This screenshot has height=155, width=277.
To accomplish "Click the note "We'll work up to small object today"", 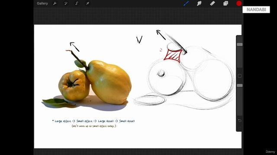I will point(94,126).
